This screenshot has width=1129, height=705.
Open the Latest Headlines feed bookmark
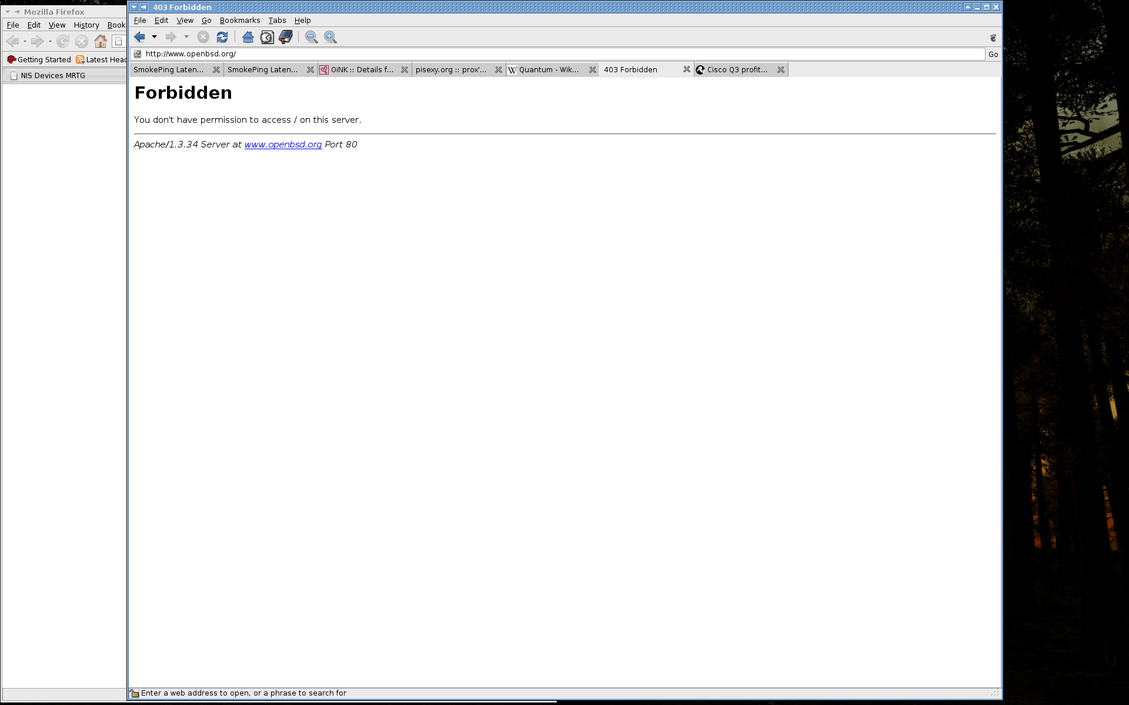coord(102,60)
